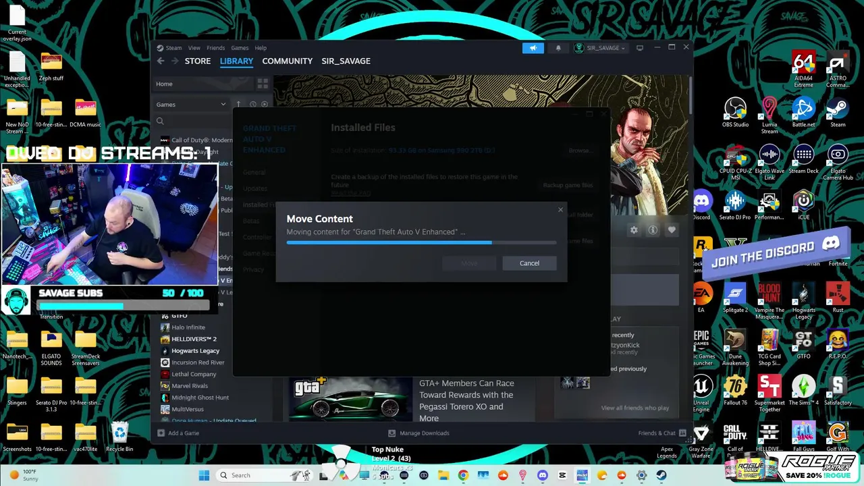Open Battle.net desktop shortcut

(803, 112)
